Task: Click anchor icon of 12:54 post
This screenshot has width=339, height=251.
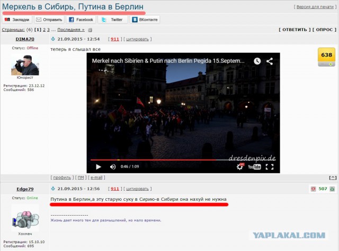Action: tap(53, 39)
